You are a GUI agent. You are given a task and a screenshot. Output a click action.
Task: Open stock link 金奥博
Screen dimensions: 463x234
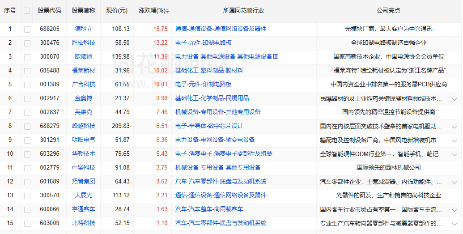coord(84,98)
